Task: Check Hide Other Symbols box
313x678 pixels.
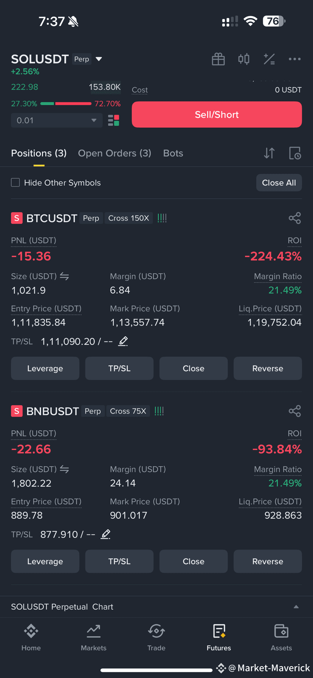Action: [x=15, y=183]
